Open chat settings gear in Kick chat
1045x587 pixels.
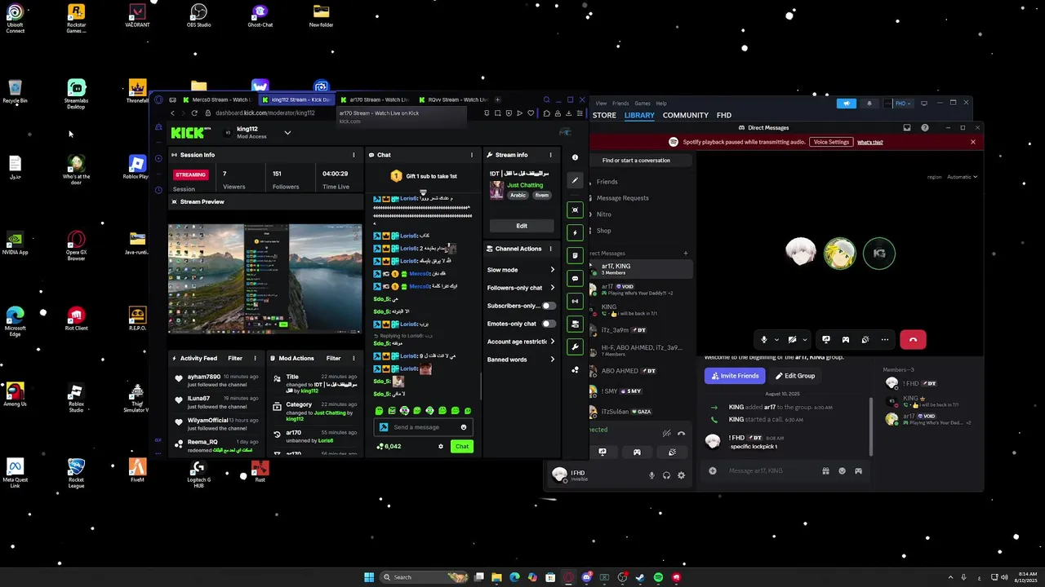441,446
